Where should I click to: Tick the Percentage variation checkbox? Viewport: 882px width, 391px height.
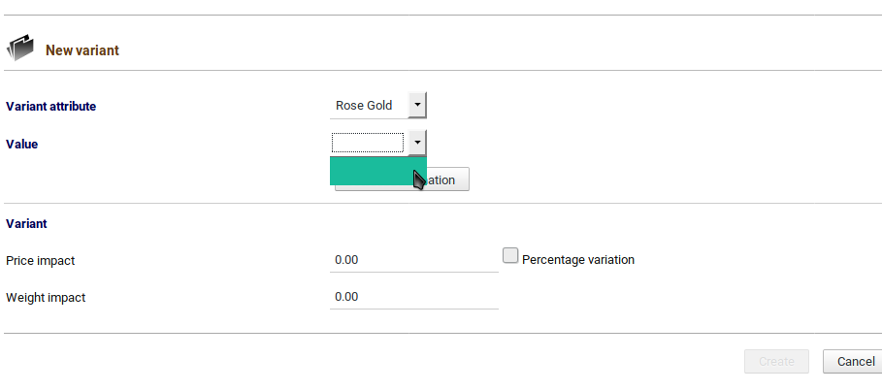510,256
